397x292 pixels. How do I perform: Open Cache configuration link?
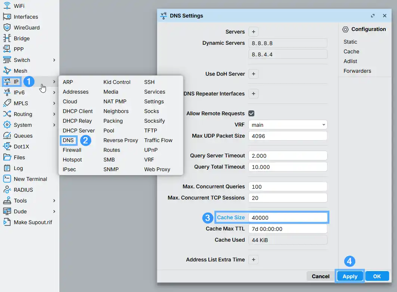351,51
